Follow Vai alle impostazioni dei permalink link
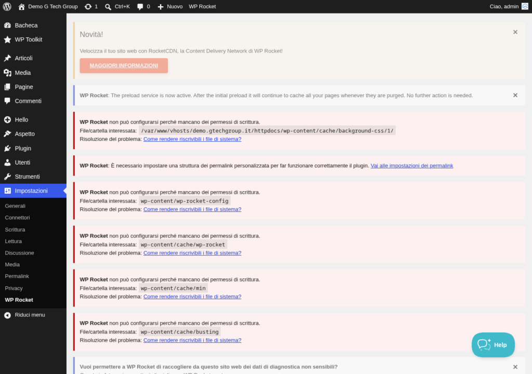This screenshot has width=532, height=374. [412, 166]
